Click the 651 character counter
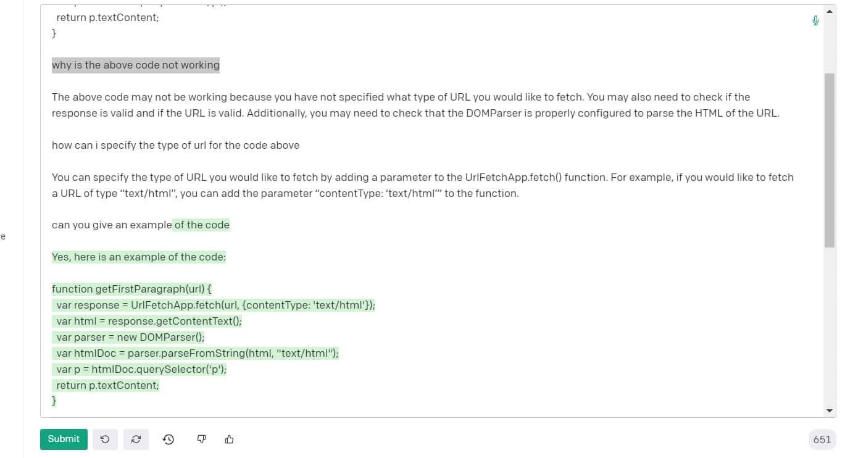The image size is (845, 458). pyautogui.click(x=822, y=439)
